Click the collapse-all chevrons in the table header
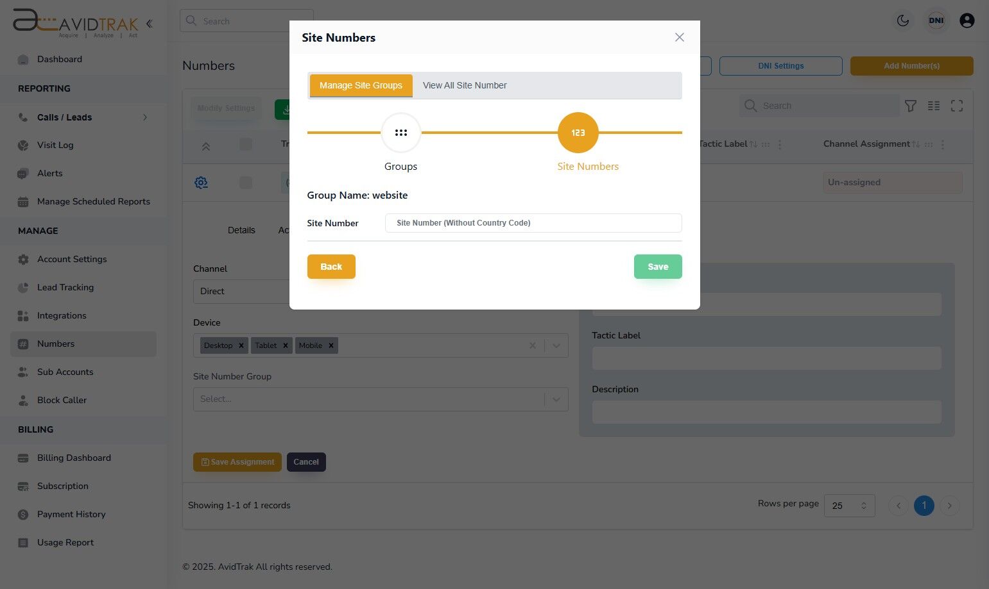The height and width of the screenshot is (589, 989). (x=206, y=145)
